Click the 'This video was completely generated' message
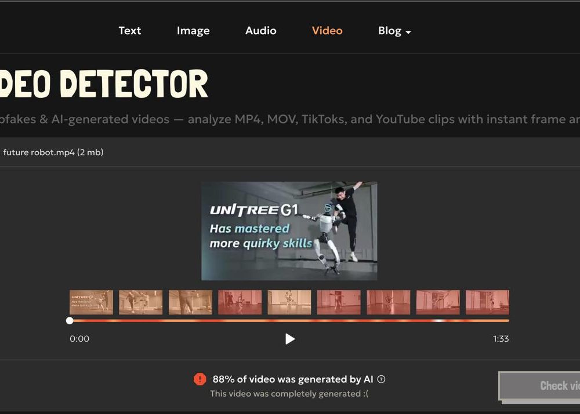The image size is (580, 414). [289, 394]
